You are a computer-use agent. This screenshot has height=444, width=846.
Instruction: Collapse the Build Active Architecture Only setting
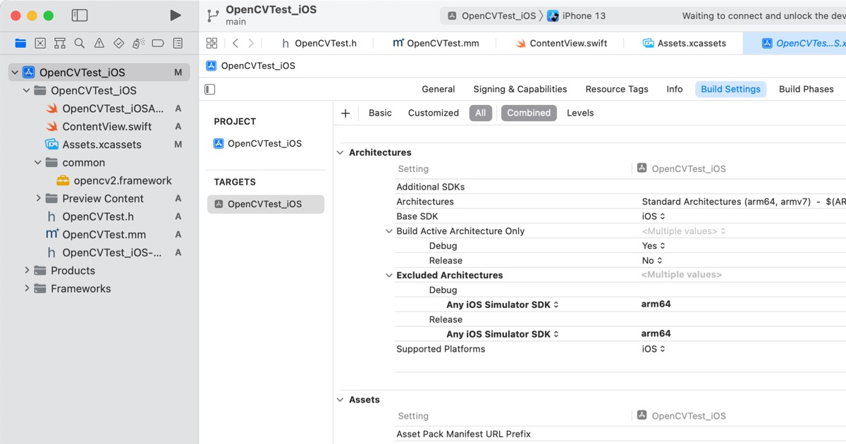388,231
